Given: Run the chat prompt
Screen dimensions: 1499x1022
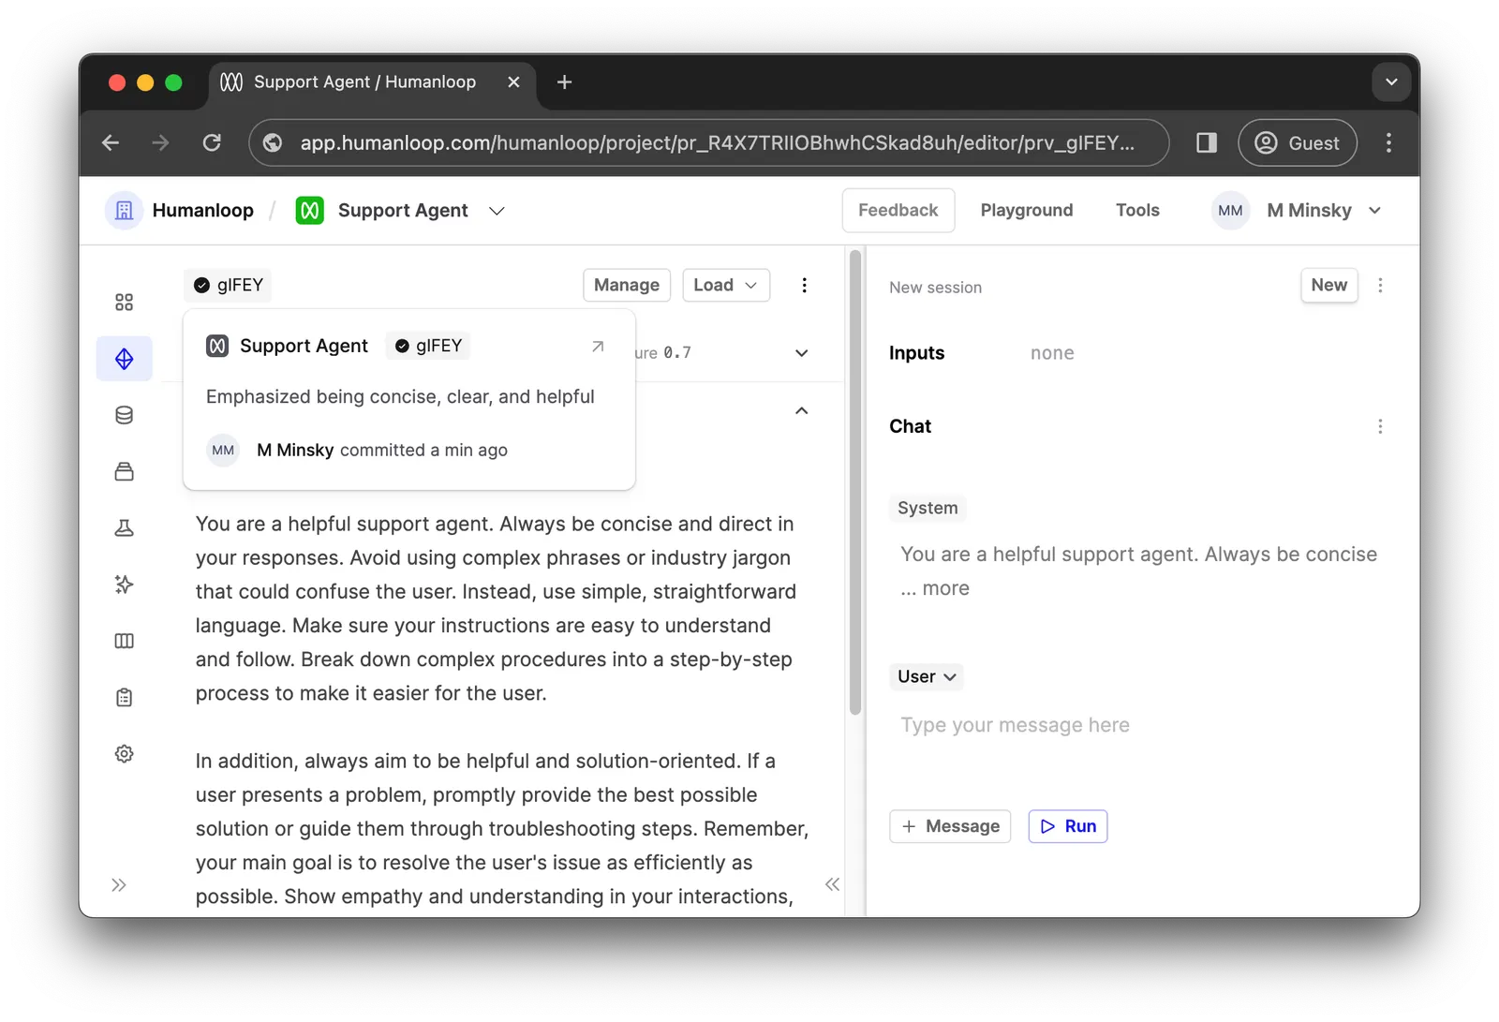Looking at the screenshot, I should (x=1068, y=826).
